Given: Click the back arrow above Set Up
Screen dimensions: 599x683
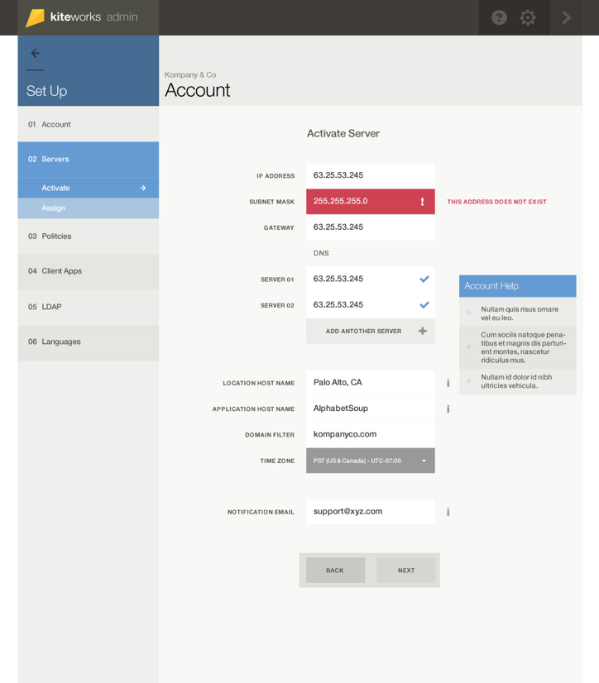Looking at the screenshot, I should tap(35, 54).
